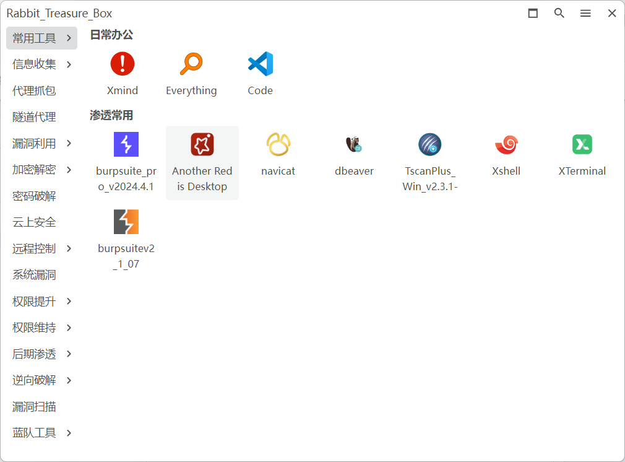Expand the 漏洞利用 submenu arrow
The image size is (625, 462).
69,144
